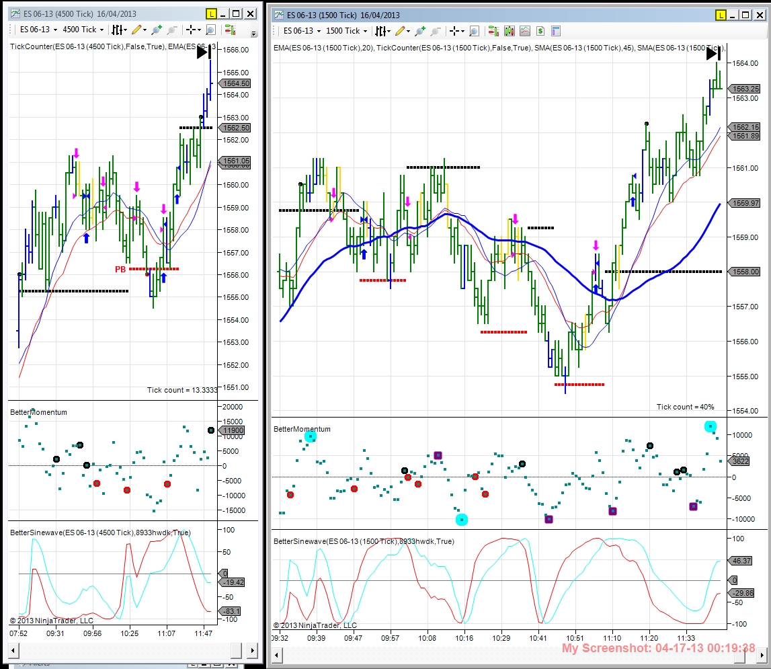
Task: Expand the toolbar overflow arrow in the 4500 Tick chart
Action: tap(254, 34)
